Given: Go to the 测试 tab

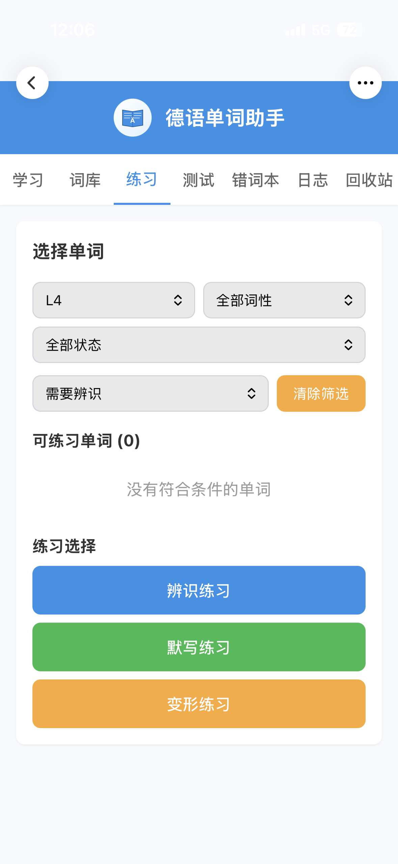Looking at the screenshot, I should (198, 180).
